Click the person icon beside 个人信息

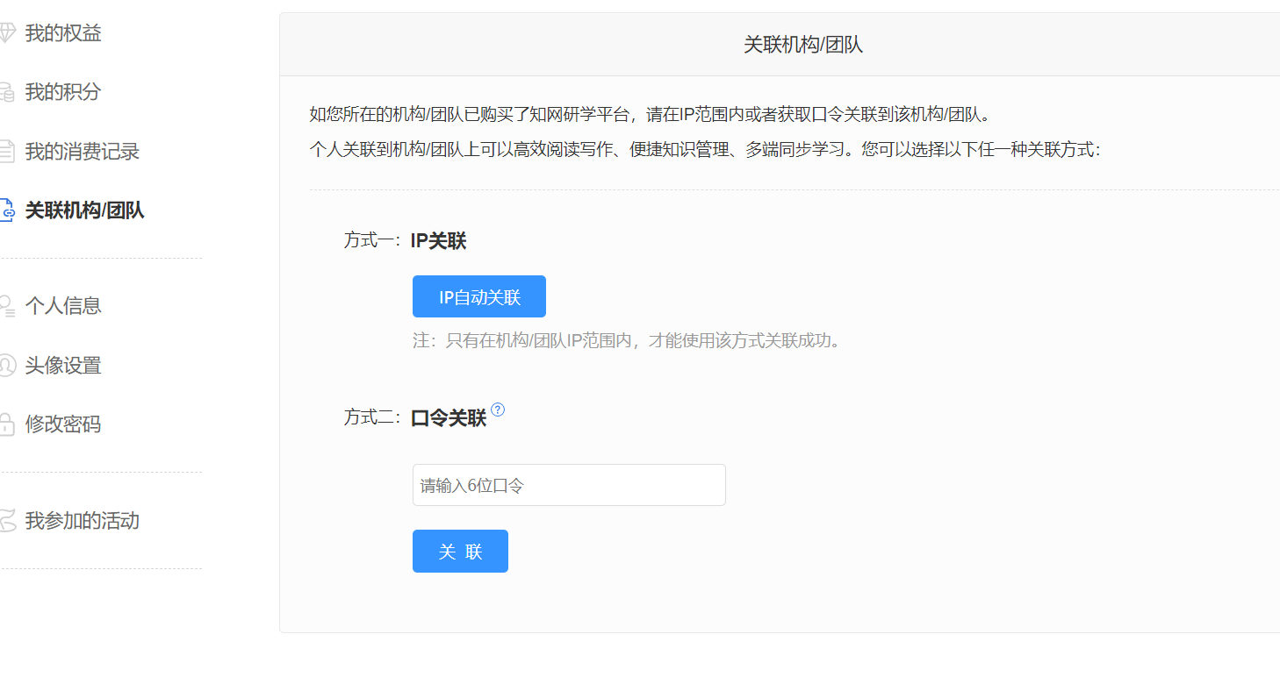coord(6,306)
